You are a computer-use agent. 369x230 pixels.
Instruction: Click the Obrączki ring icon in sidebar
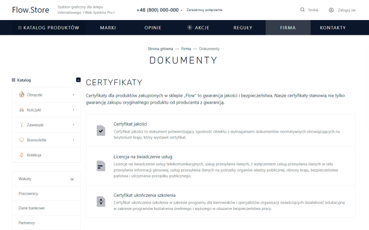(22, 95)
